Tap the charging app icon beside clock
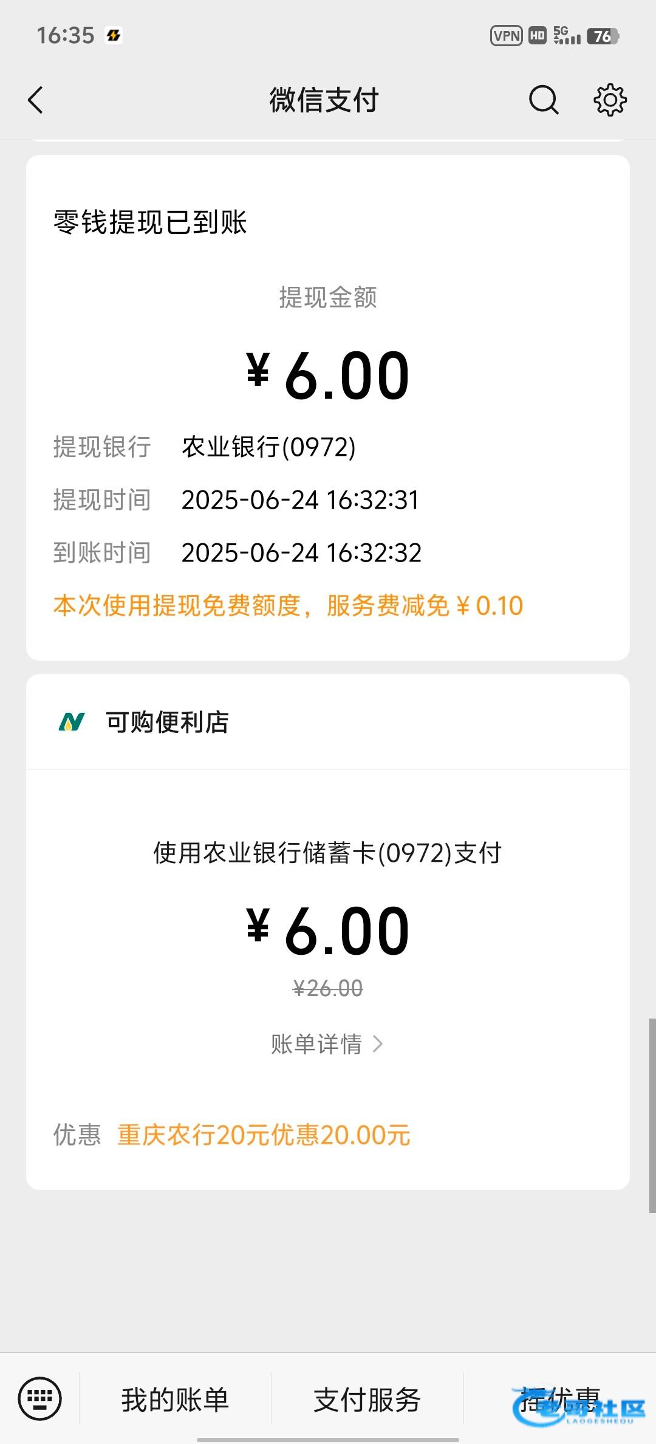 tap(114, 36)
